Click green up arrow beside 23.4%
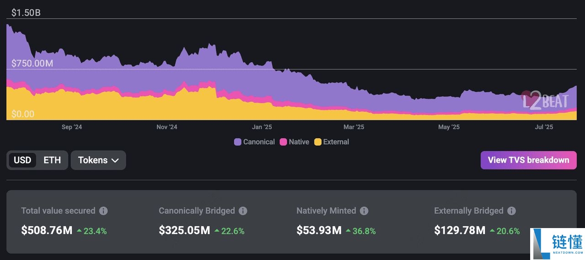585x260 pixels. (x=79, y=231)
